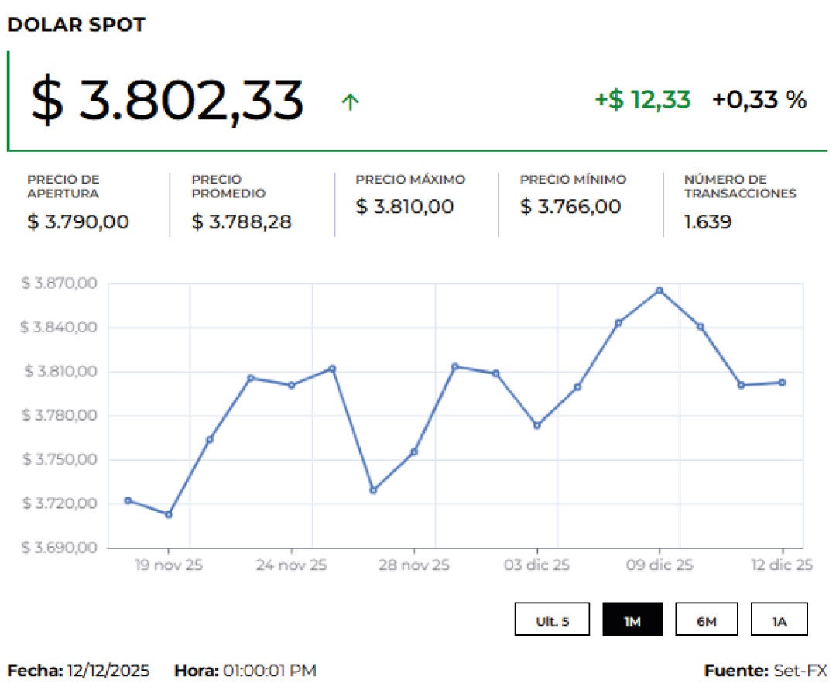The width and height of the screenshot is (836, 697).
Task: Click the green upward trend arrow
Action: tap(351, 102)
